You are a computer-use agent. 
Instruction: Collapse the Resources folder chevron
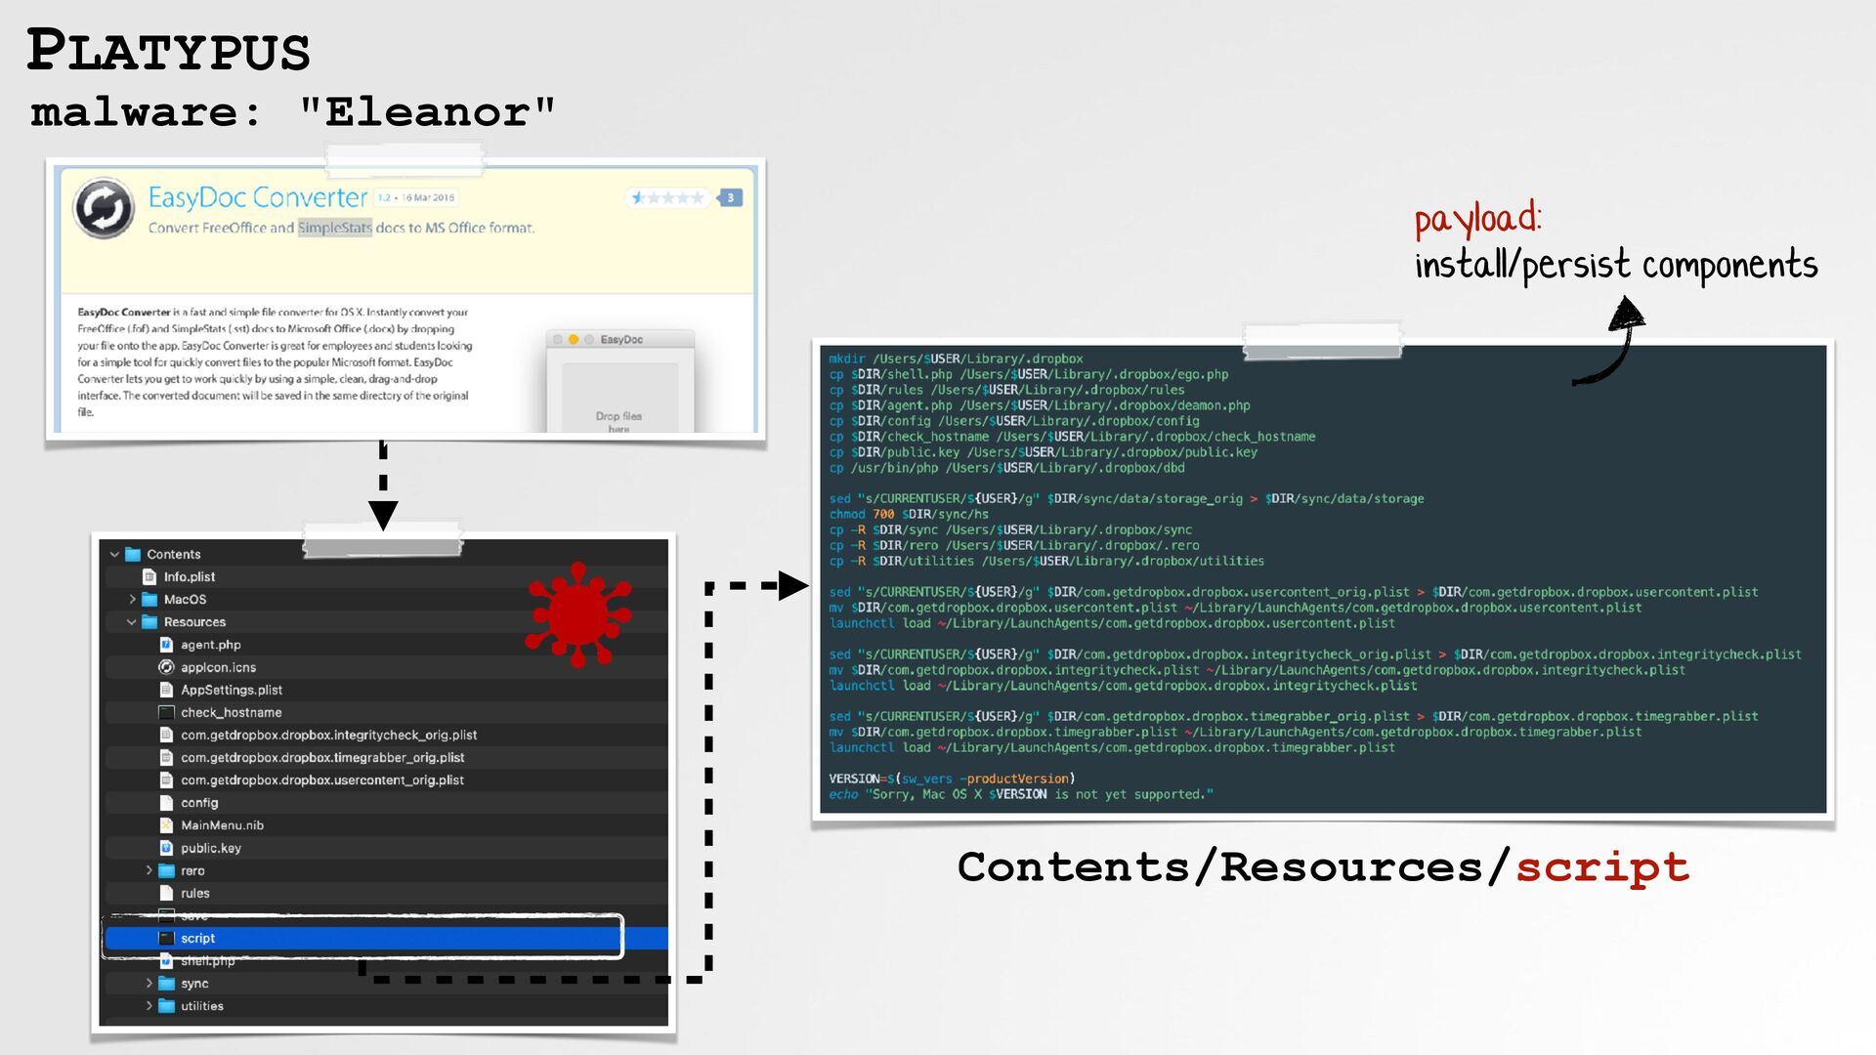tap(132, 621)
